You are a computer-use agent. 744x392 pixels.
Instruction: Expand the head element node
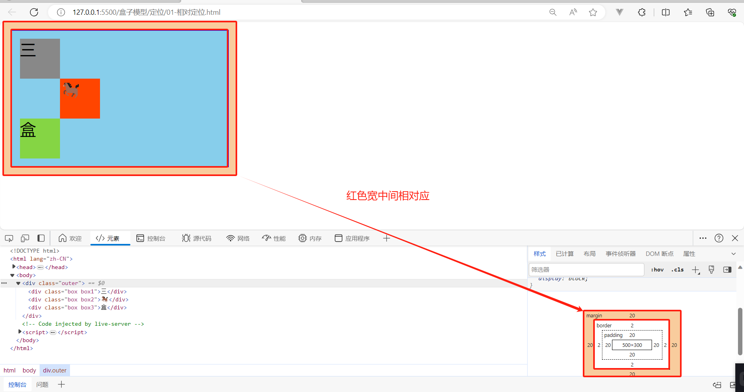point(14,267)
